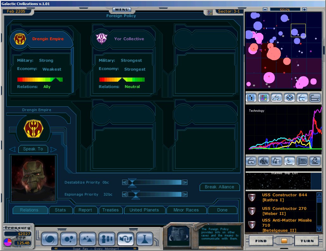Show the microscope technology graph icon
The width and height of the screenshot is (326, 251).
[x=290, y=161]
